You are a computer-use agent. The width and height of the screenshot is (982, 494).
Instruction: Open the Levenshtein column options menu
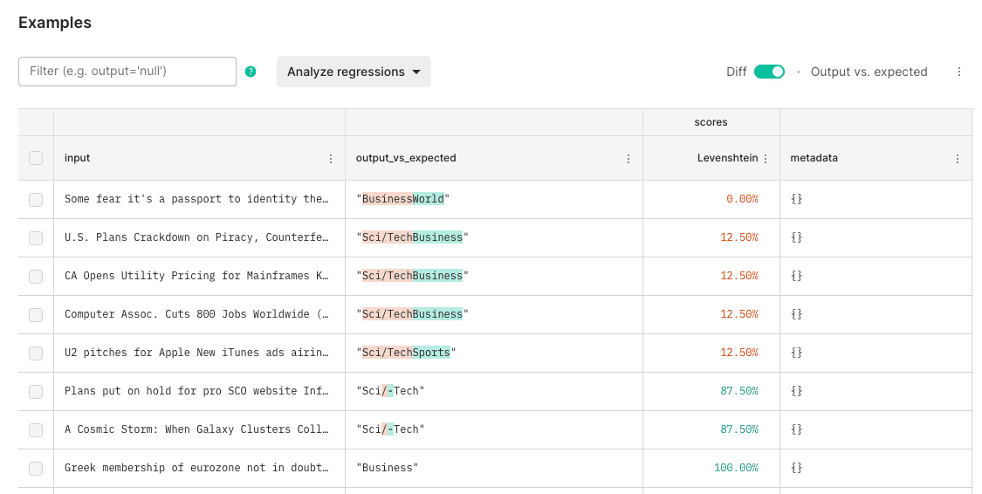pyautogui.click(x=766, y=159)
